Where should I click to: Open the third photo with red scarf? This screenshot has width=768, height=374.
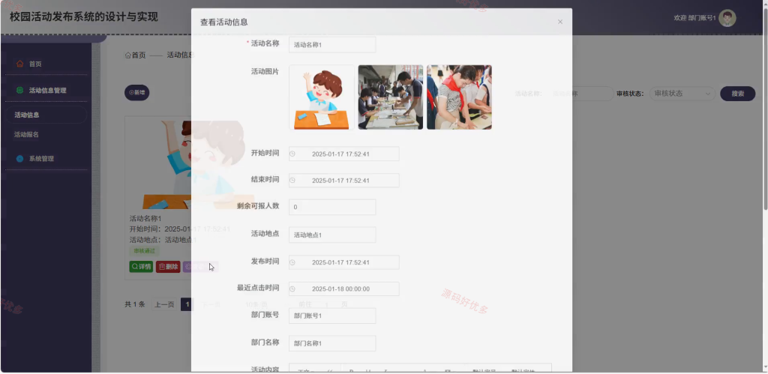459,97
